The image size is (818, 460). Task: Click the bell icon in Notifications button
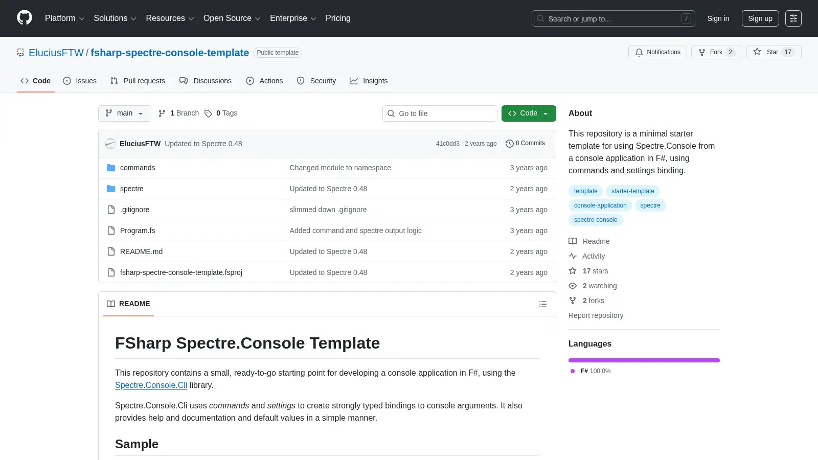[639, 52]
